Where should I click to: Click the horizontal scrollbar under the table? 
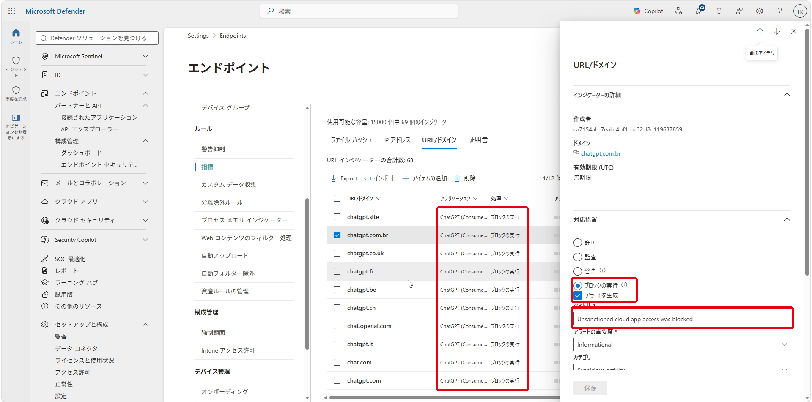pos(444,397)
